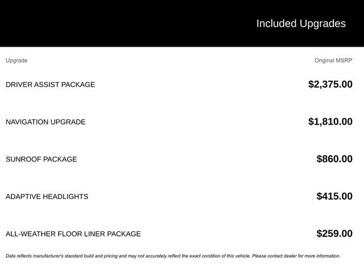The image size is (364, 273).
Task: Select the Original MSRP column header
Action: point(333,60)
